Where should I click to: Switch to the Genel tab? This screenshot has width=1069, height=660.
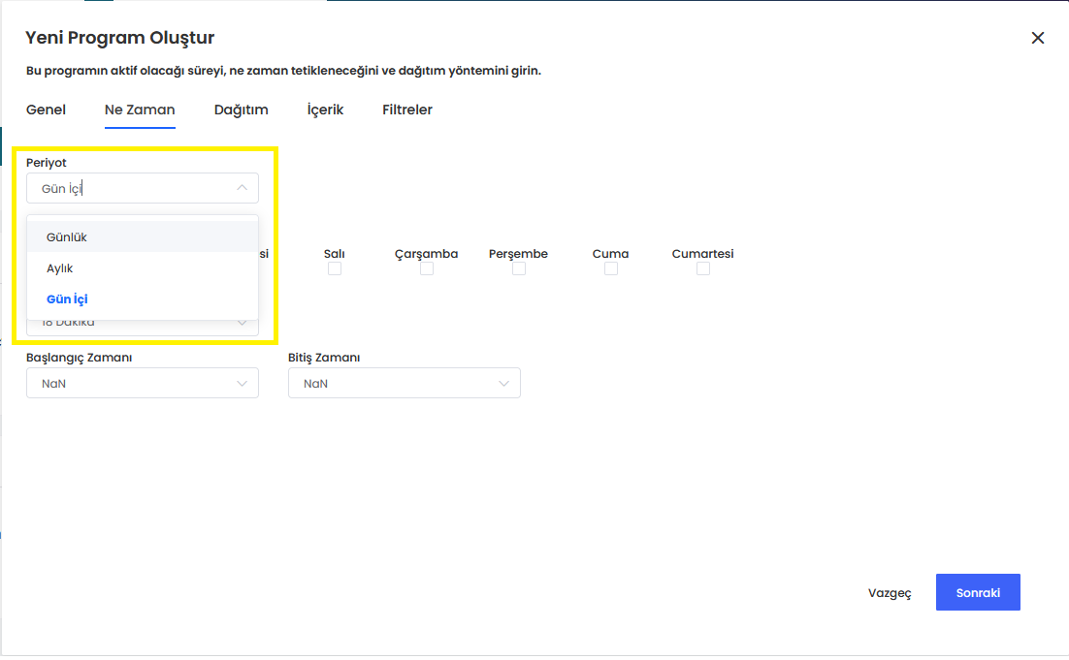click(46, 110)
